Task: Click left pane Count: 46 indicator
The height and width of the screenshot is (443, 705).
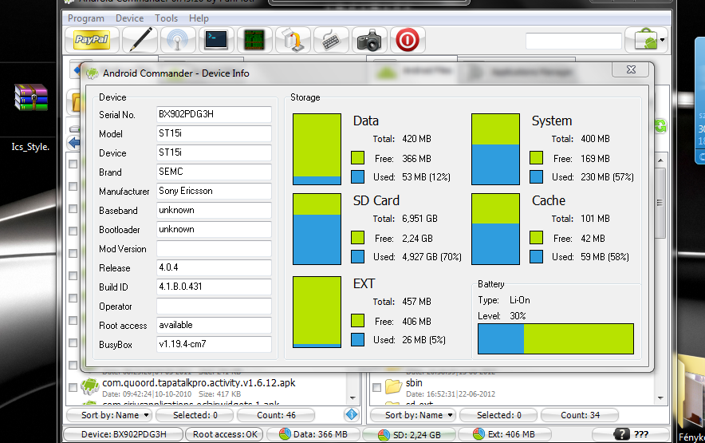Action: tap(276, 415)
